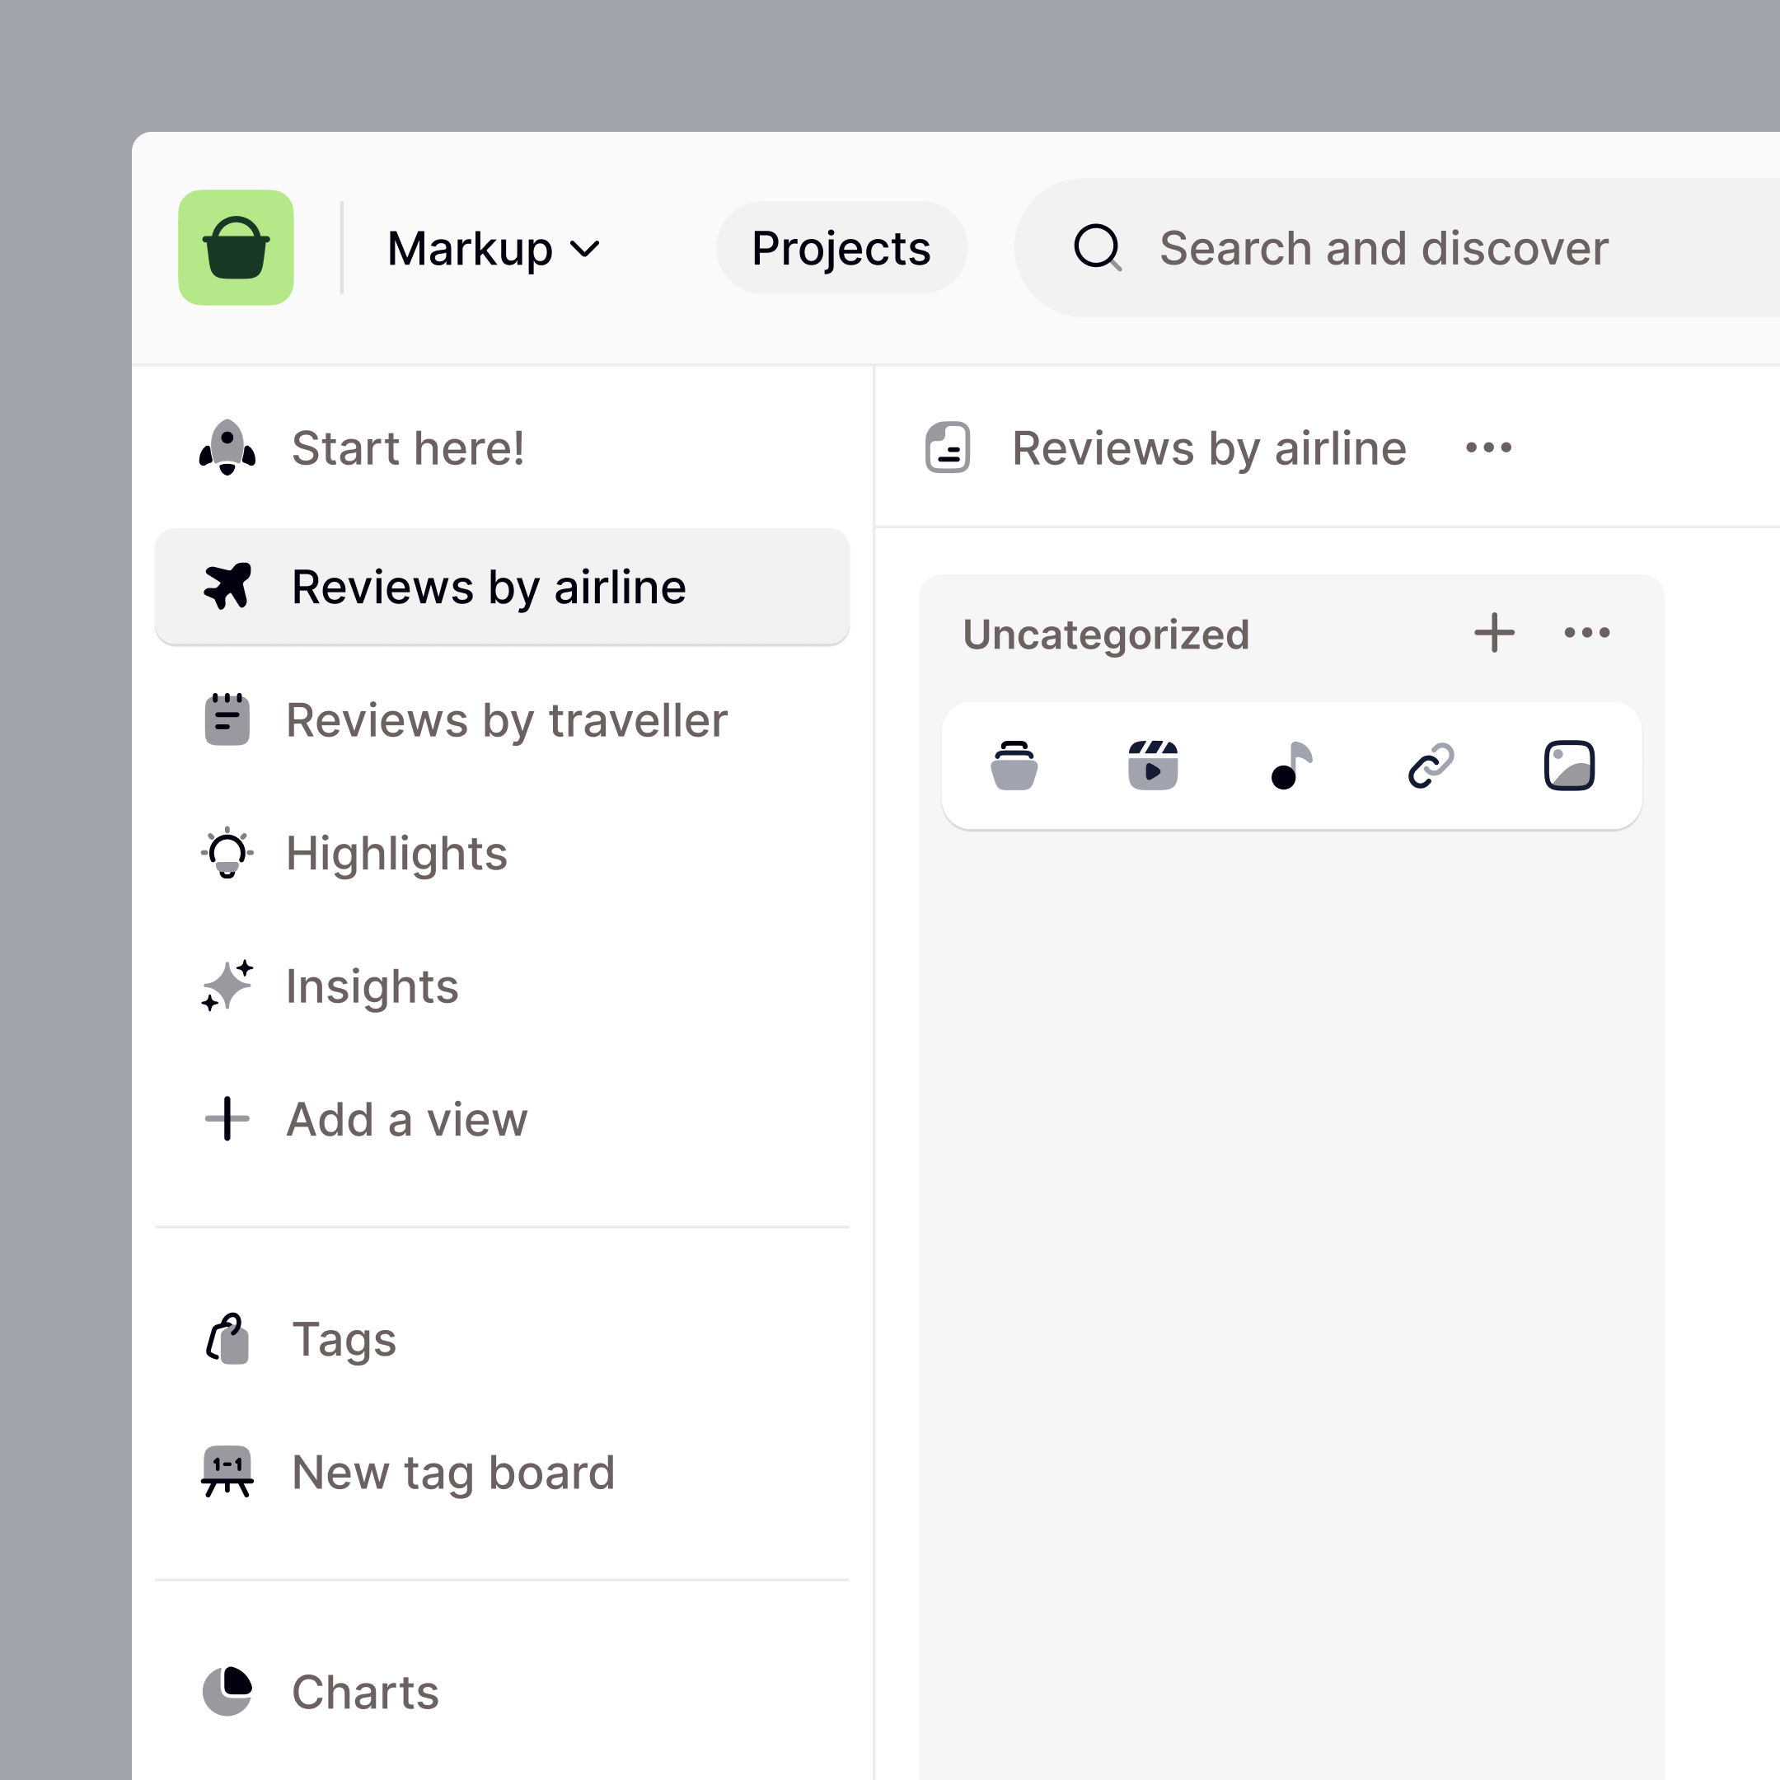The image size is (1780, 1780).
Task: Click the sparkle Insights icon
Action: click(x=227, y=986)
